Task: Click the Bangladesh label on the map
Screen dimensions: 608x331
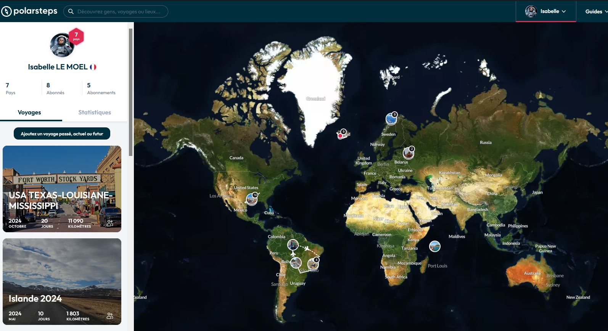Action: [478, 209]
